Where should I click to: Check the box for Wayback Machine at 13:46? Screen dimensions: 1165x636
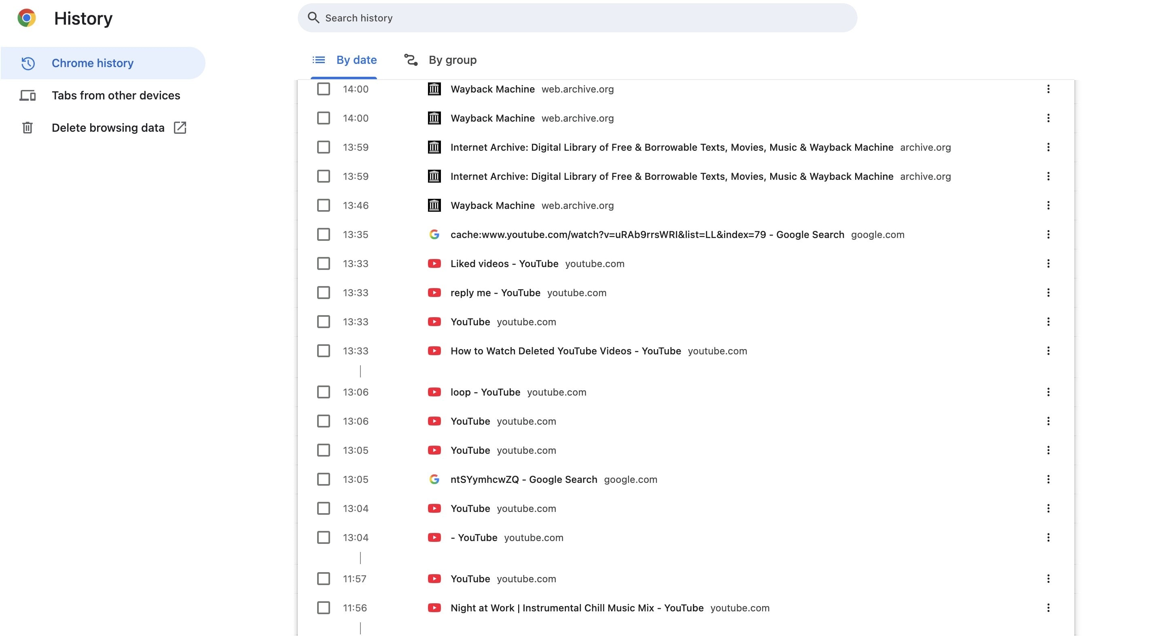tap(323, 206)
